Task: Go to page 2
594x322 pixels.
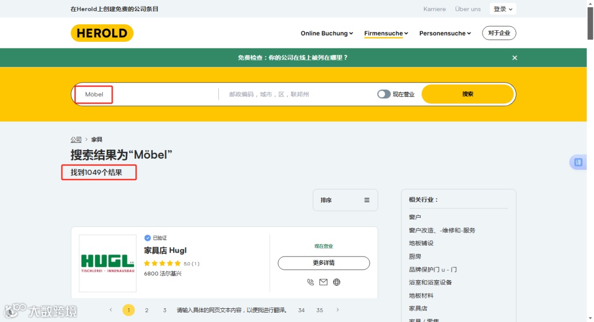Action: click(x=147, y=310)
